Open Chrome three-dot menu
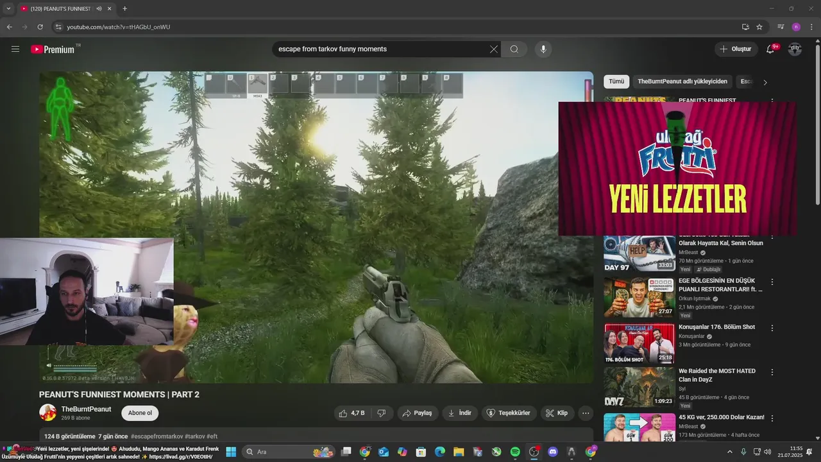Screen dimensions: 821x462 coord(812,27)
